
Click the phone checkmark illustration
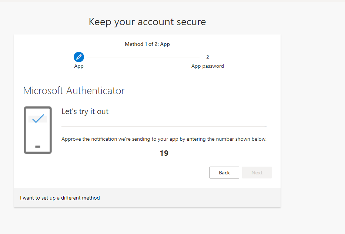pyautogui.click(x=38, y=130)
